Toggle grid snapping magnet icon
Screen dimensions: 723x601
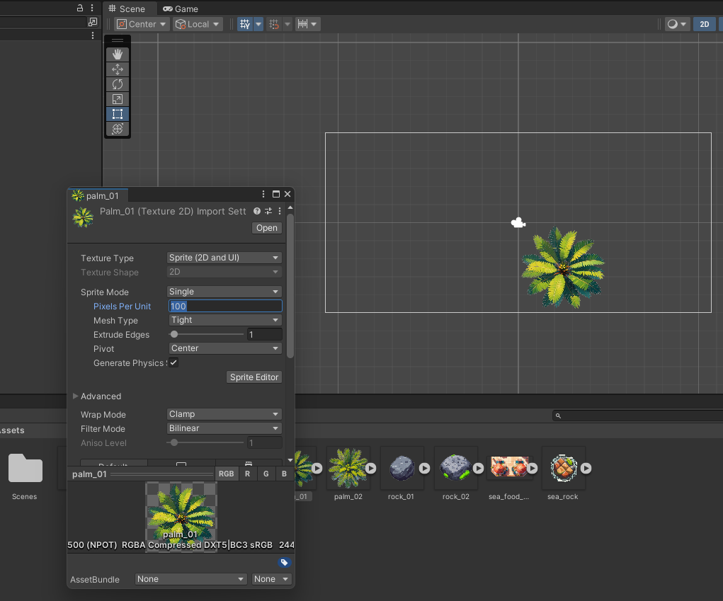[x=274, y=24]
